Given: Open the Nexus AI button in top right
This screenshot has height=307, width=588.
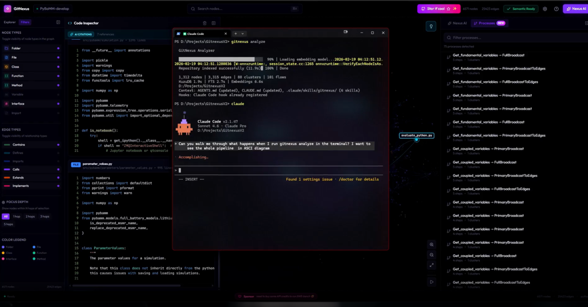Looking at the screenshot, I should click(576, 9).
